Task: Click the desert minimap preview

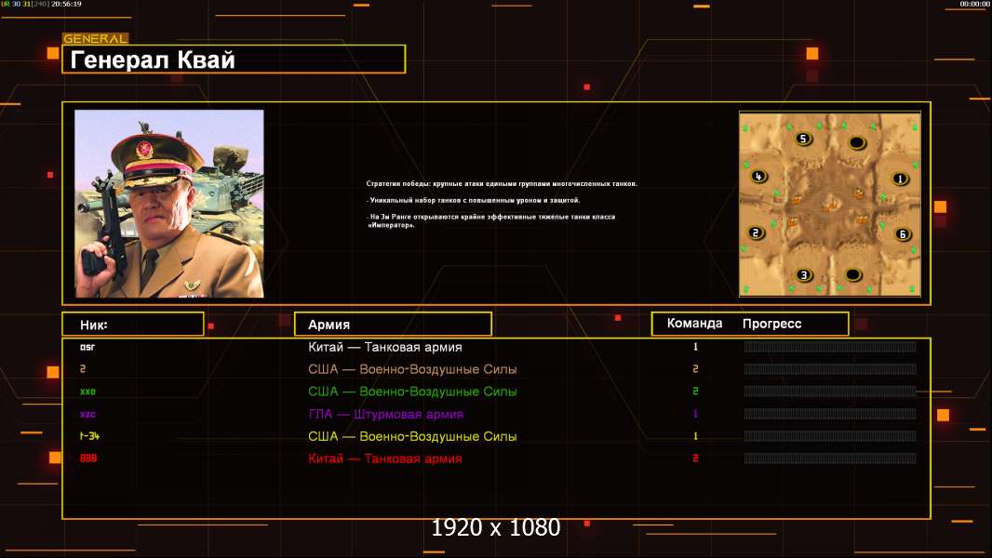Action: coord(830,204)
